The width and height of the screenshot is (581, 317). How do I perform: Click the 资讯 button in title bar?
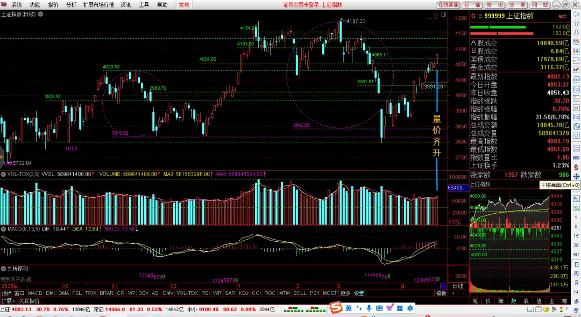coord(495,5)
